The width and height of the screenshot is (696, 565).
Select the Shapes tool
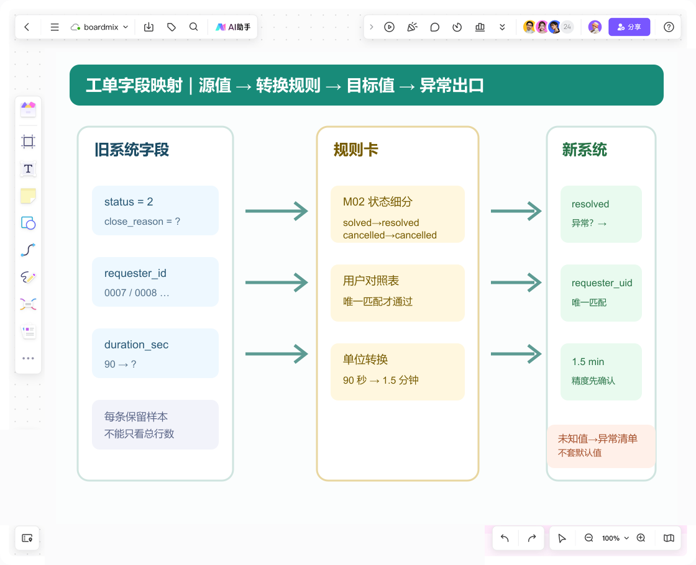pos(28,223)
